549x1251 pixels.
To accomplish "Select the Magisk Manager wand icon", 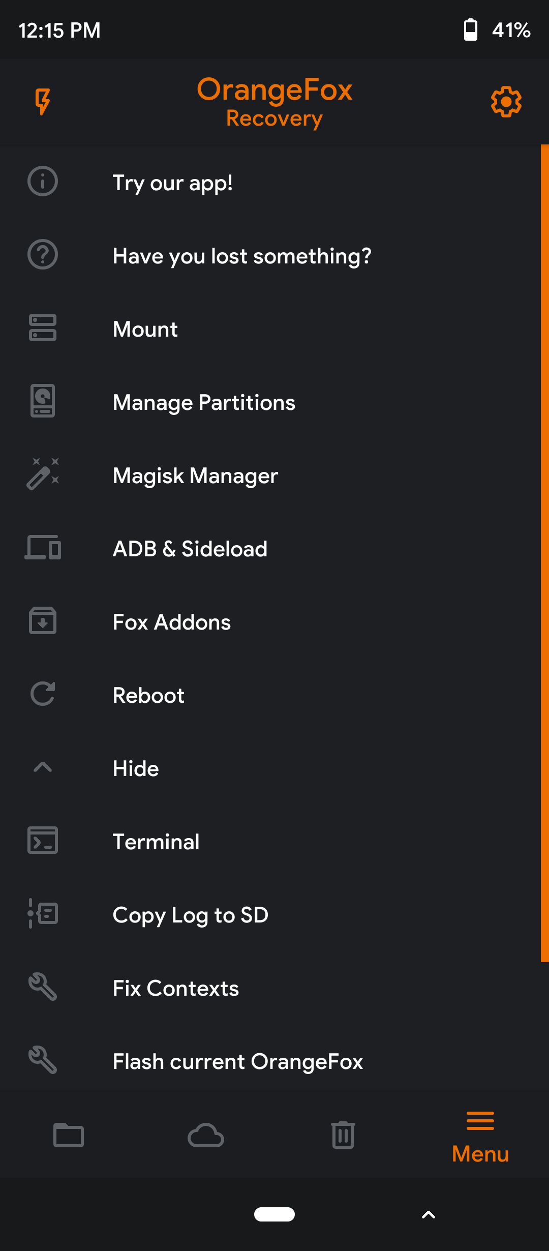I will tap(43, 474).
